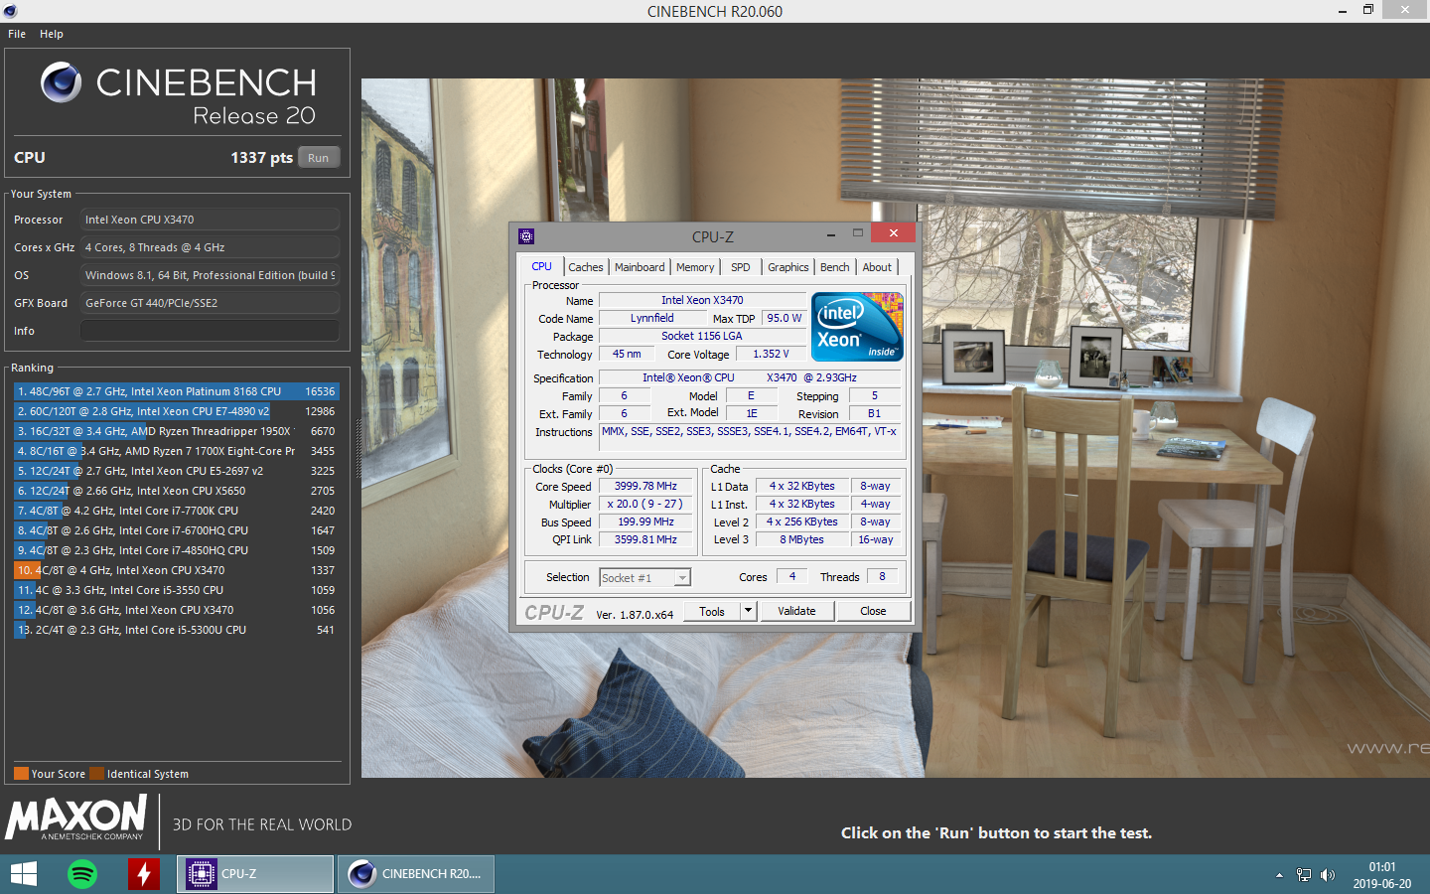Click Intel Xeon inside logo in CPU-Z
The height and width of the screenshot is (894, 1430).
pyautogui.click(x=857, y=326)
